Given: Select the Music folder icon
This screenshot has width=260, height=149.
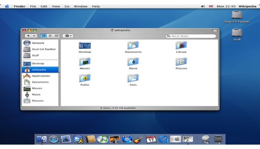Looking at the screenshot, I should (x=133, y=62).
